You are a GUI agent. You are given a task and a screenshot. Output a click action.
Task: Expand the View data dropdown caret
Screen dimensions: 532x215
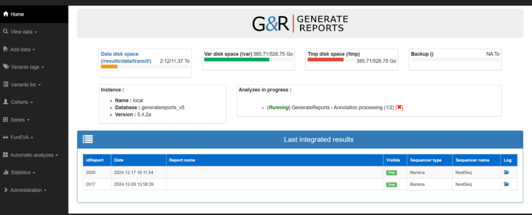36,32
